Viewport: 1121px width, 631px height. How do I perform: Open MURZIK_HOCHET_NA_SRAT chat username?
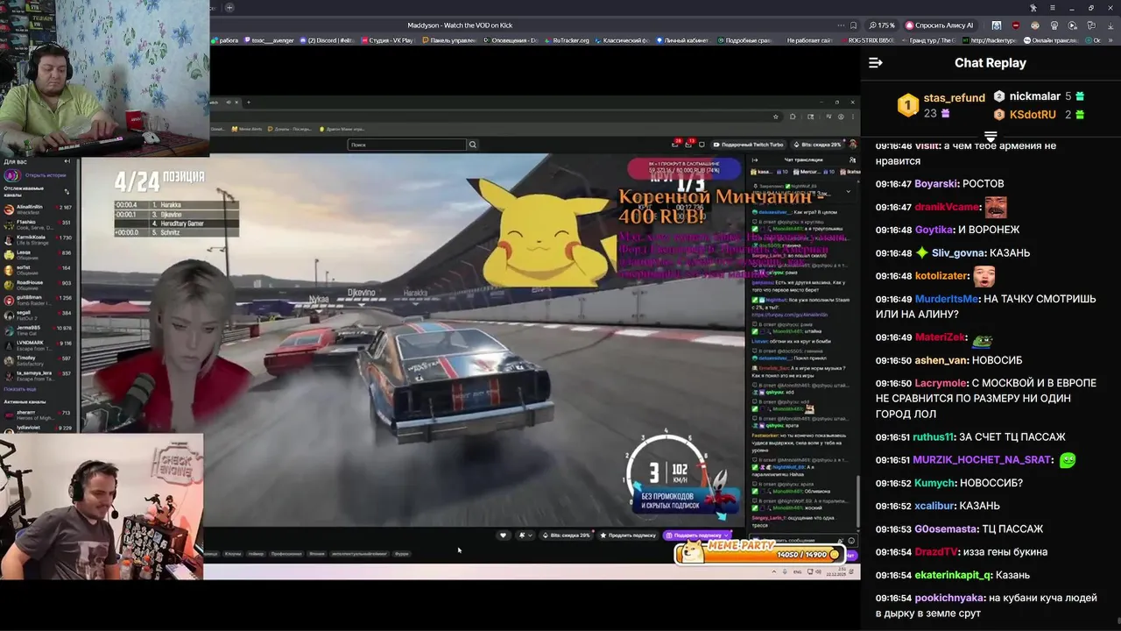tap(982, 460)
